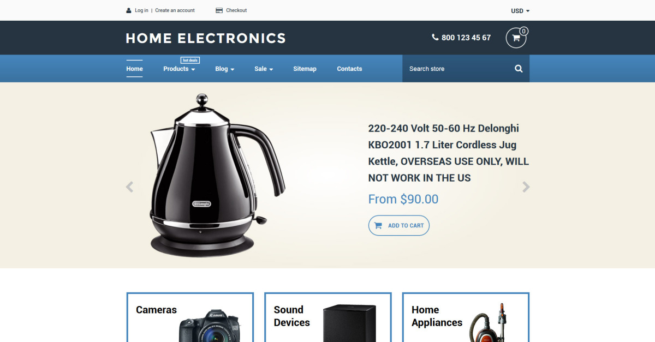Advance to next slide arrow
Viewport: 655px width, 342px height.
[x=526, y=187]
